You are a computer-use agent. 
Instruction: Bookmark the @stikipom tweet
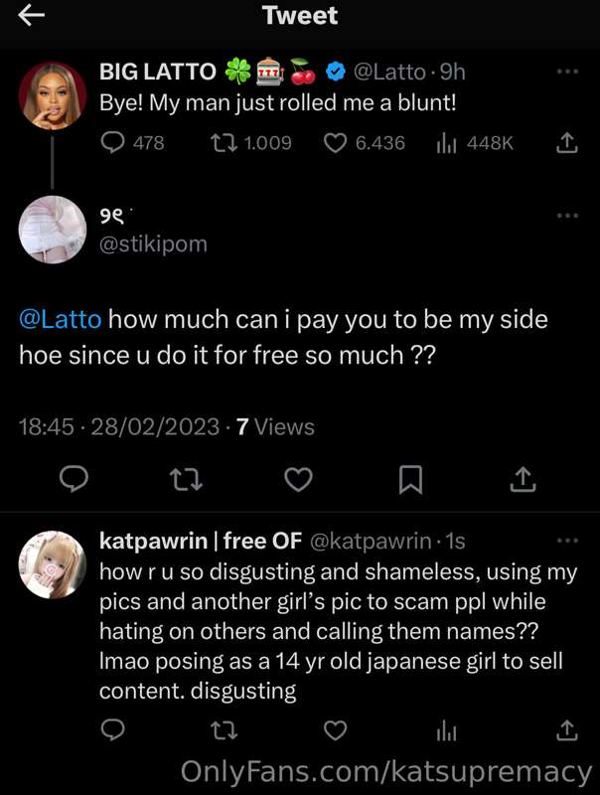tap(410, 480)
